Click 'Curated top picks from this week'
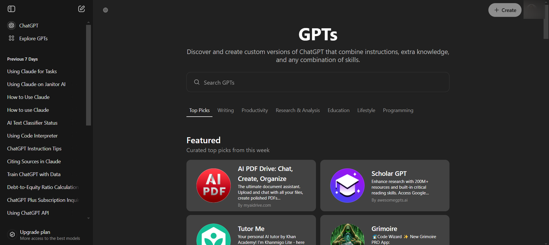The width and height of the screenshot is (549, 245). pyautogui.click(x=228, y=150)
